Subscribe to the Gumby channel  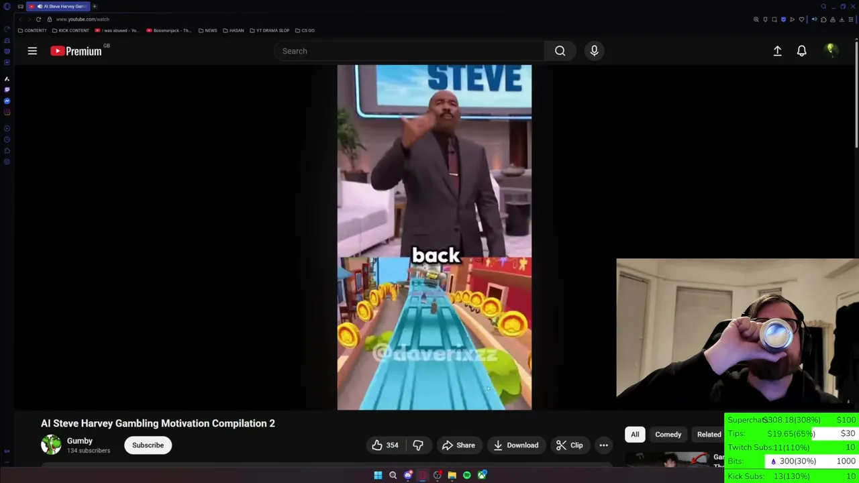[148, 445]
